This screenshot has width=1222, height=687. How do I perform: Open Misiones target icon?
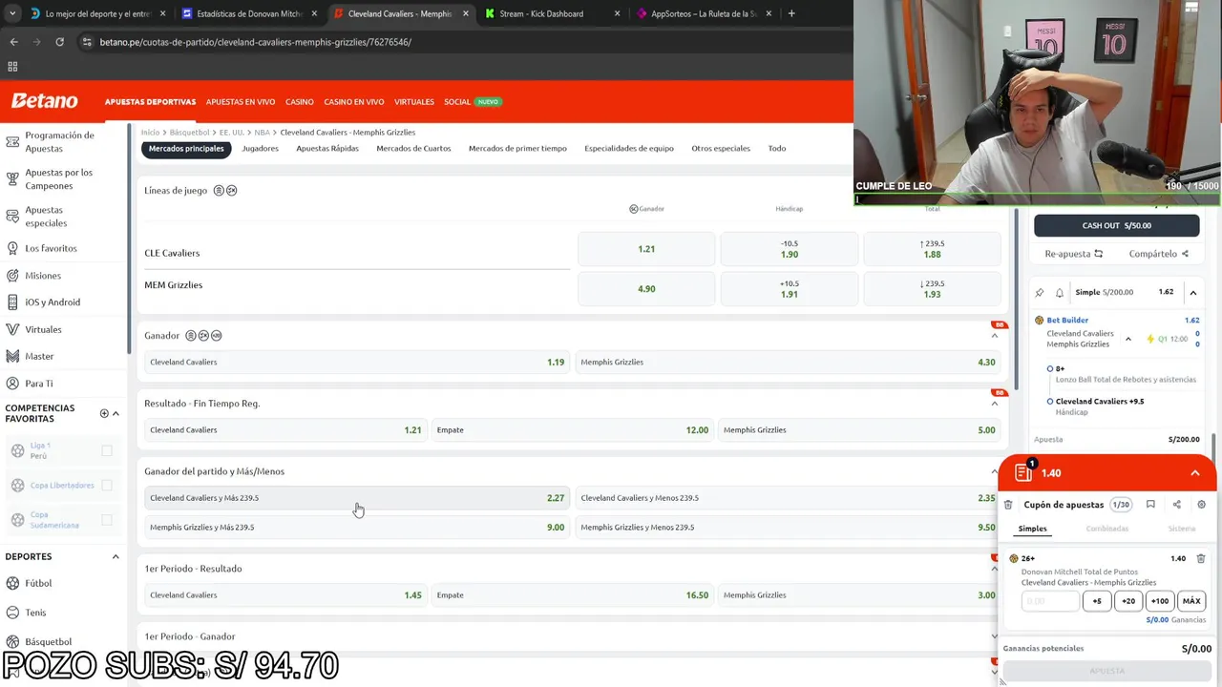pos(12,275)
